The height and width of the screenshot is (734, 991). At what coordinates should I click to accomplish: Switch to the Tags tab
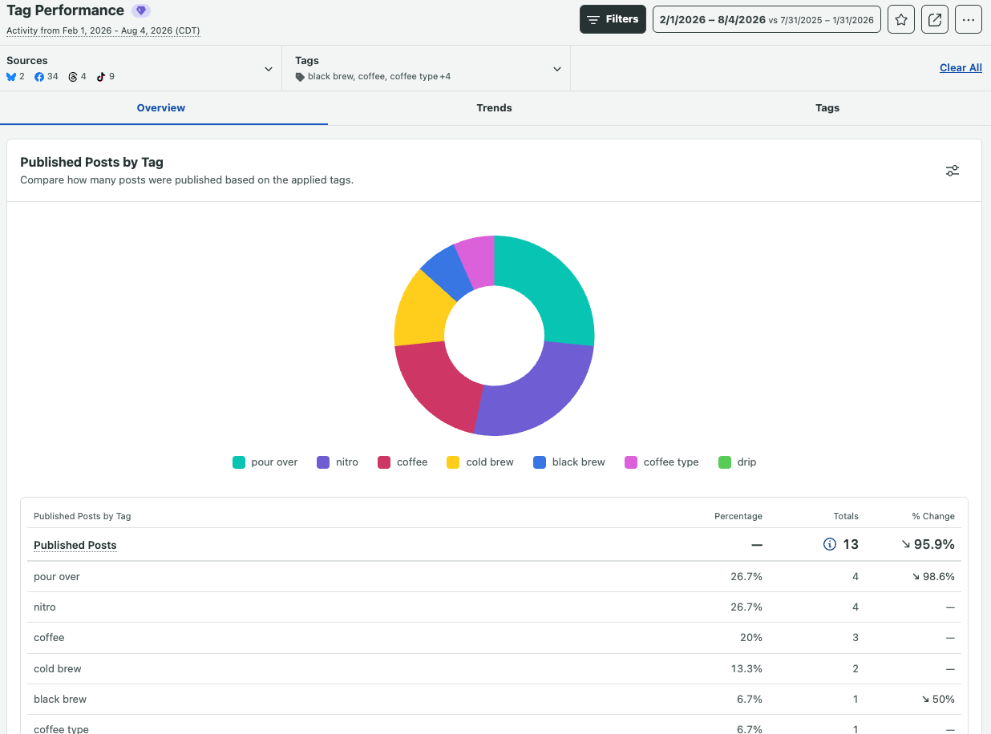tap(827, 108)
